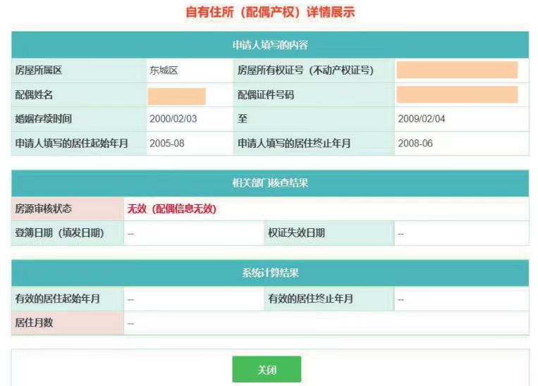
Task: Click the red 无效（配偶信息无效）status text
Action: click(x=171, y=209)
